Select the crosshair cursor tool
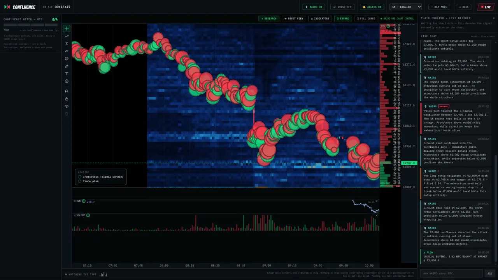This screenshot has height=280, width=498. (x=67, y=28)
